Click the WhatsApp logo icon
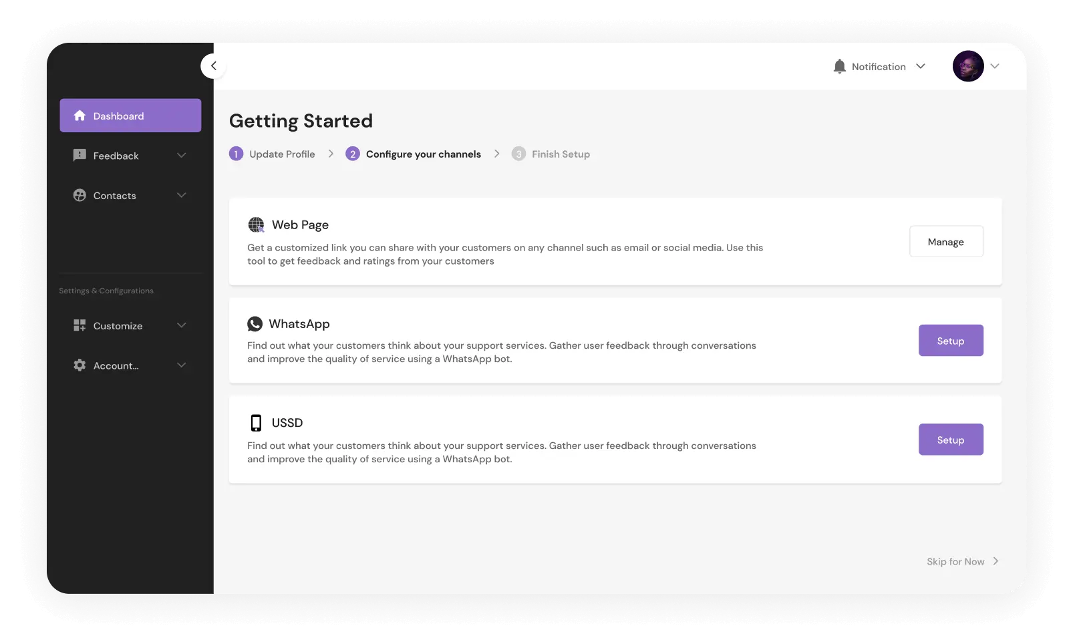1073x644 pixels. pyautogui.click(x=255, y=324)
